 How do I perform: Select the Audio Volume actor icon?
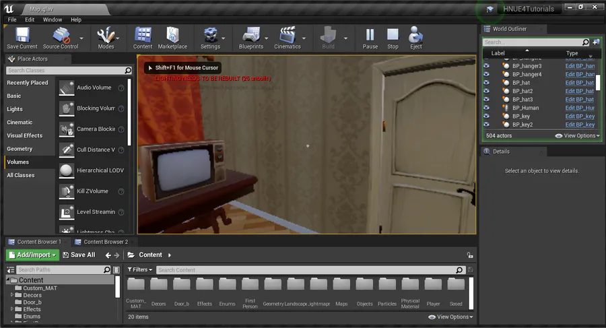click(67, 88)
